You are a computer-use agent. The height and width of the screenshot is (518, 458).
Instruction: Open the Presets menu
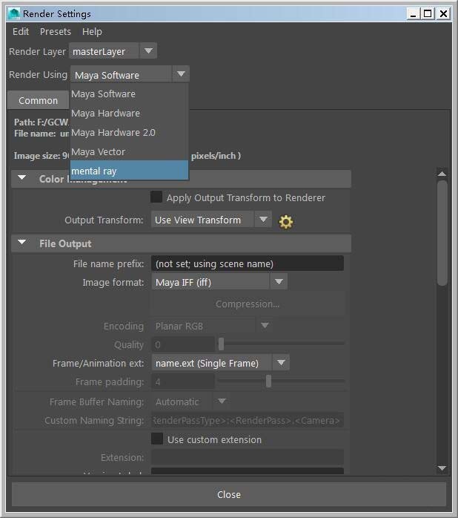(x=55, y=32)
